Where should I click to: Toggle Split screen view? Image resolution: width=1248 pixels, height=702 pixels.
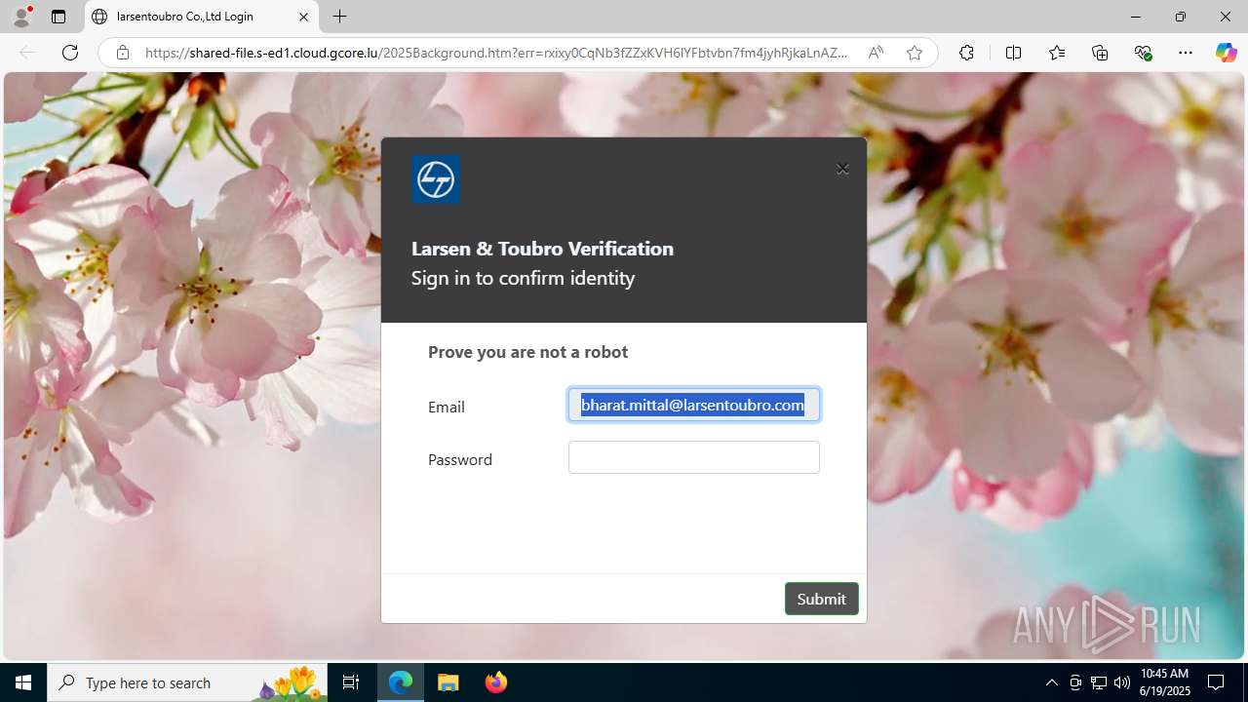click(x=1013, y=53)
